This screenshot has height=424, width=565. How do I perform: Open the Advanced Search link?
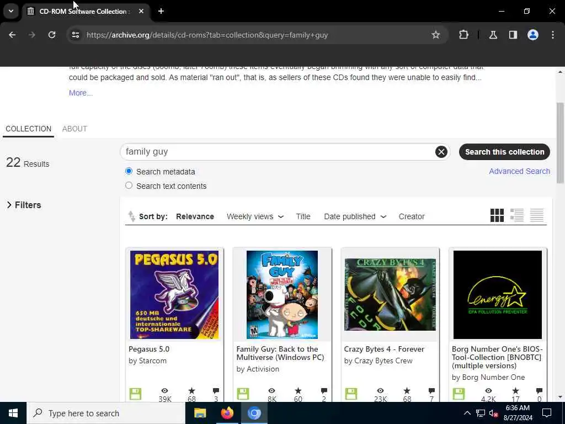point(519,171)
